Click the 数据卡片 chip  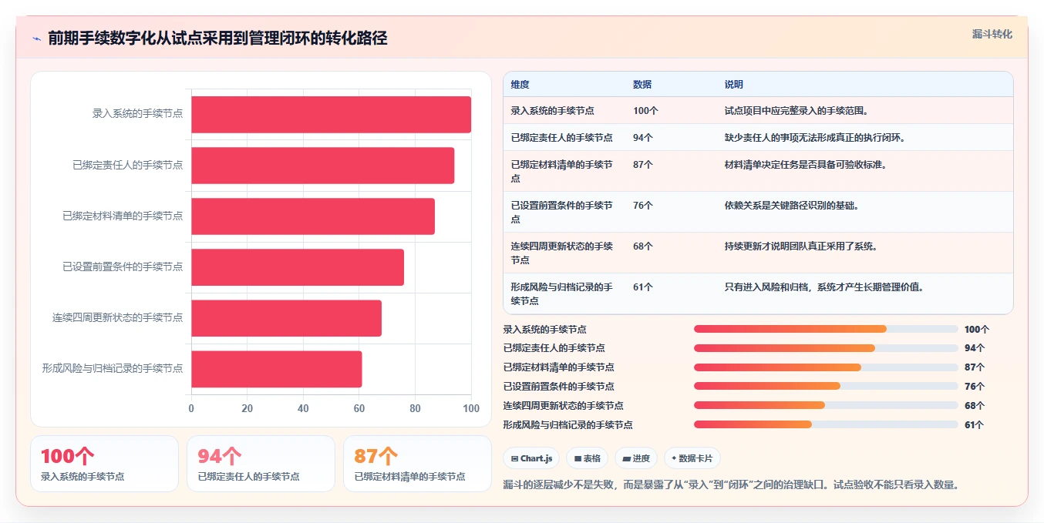pos(692,458)
